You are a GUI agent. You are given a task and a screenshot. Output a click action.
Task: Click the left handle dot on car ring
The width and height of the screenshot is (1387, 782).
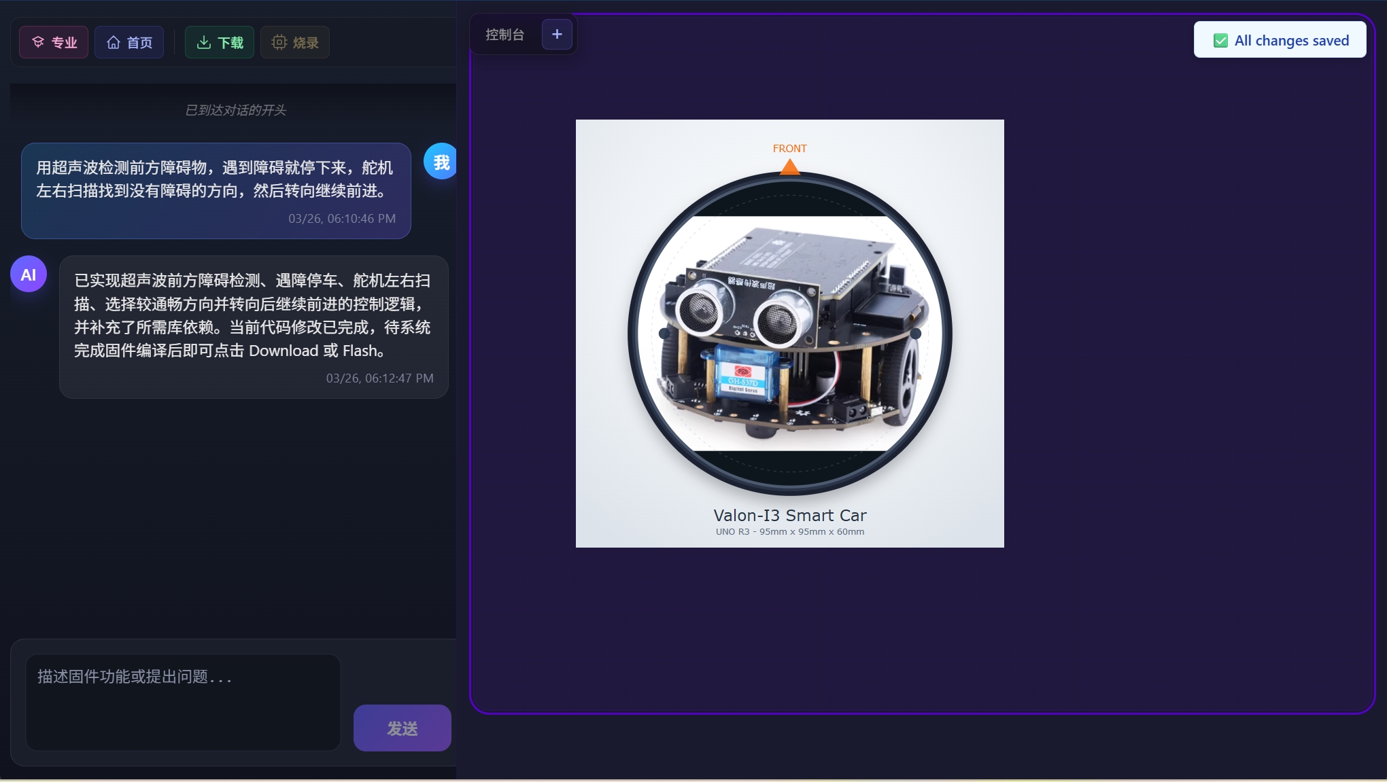coord(664,334)
